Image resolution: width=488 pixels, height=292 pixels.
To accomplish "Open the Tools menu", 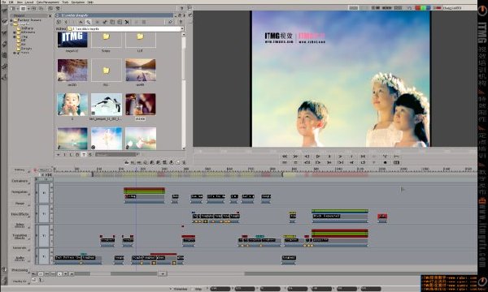I will click(65, 2).
